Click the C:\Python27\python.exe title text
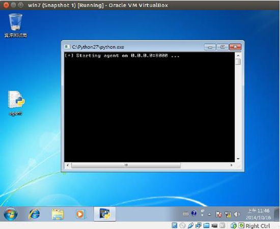 point(98,47)
